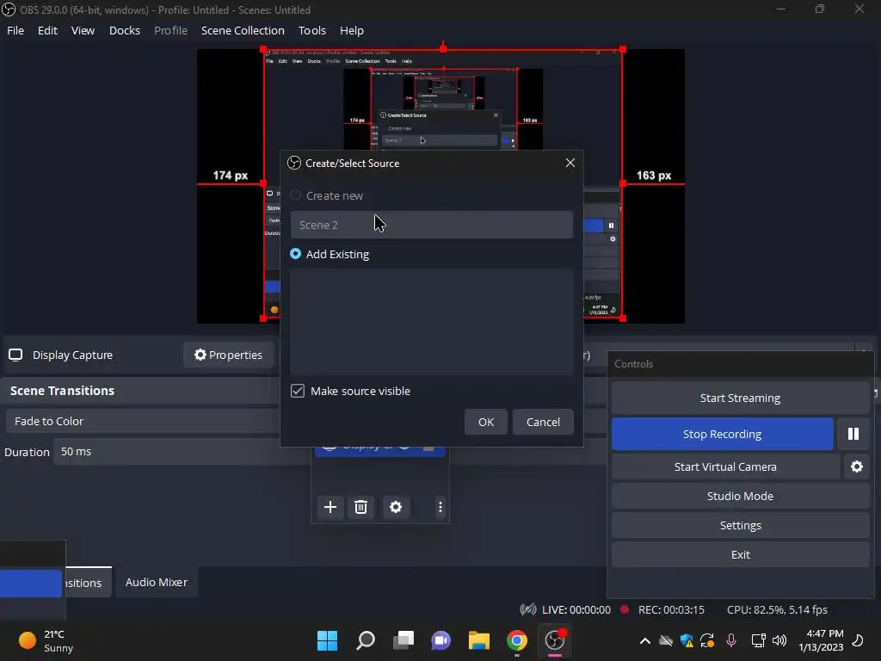Viewport: 881px width, 661px height.
Task: Click the add source plus icon
Action: coord(330,507)
